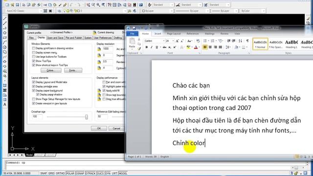Screen dimensions: 313x176
Task: Switch to Page Layout tab in Word
Action: coord(174,34)
